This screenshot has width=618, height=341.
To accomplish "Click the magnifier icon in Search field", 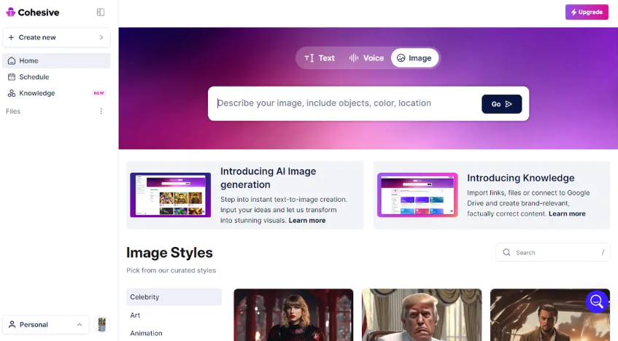I will tap(506, 252).
